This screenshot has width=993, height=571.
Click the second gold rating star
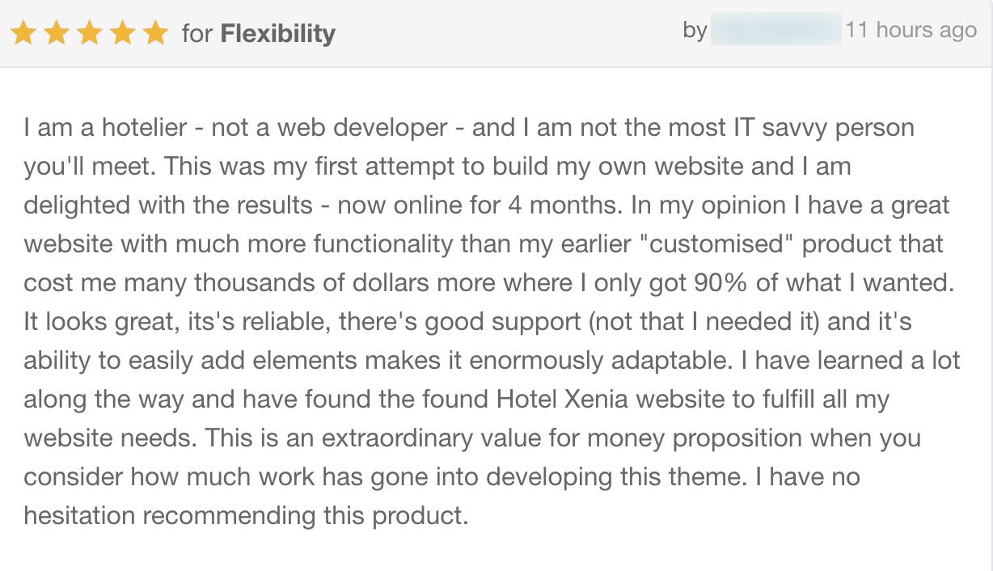[x=57, y=33]
